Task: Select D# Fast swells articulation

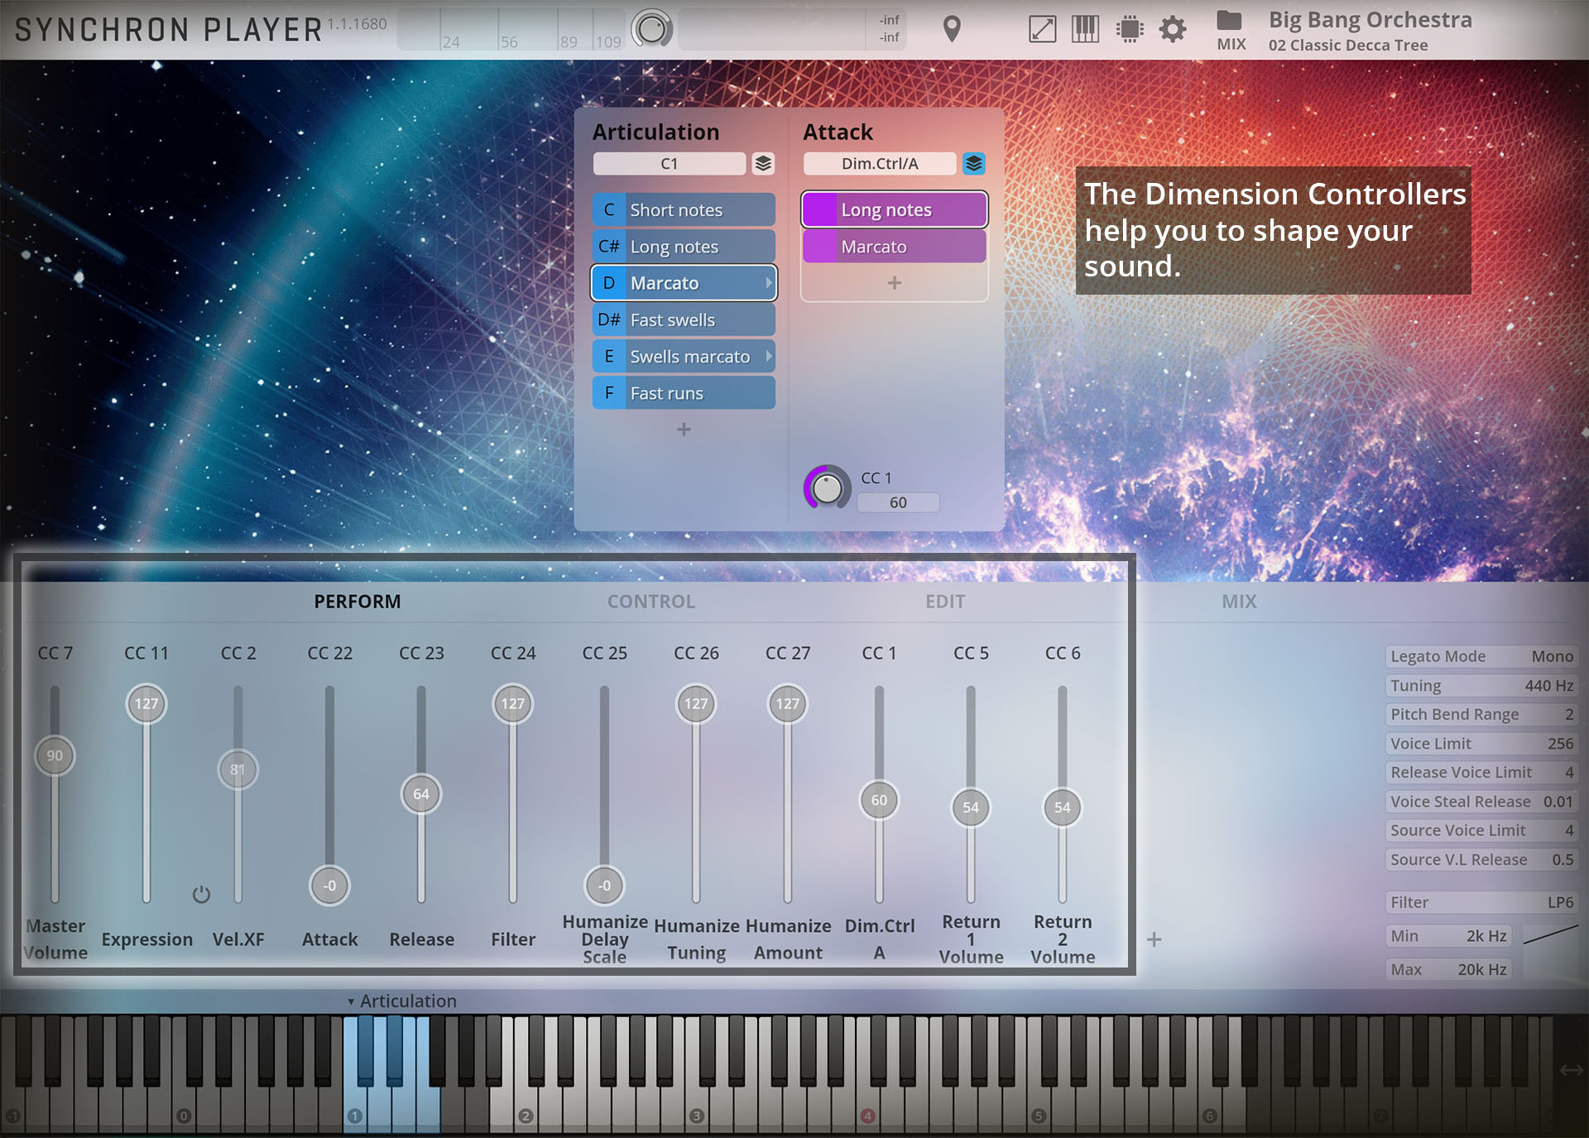Action: coord(684,319)
